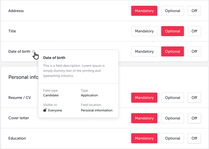Turn Off the Resume / CV field
The image size is (209, 149).
pos(194,98)
